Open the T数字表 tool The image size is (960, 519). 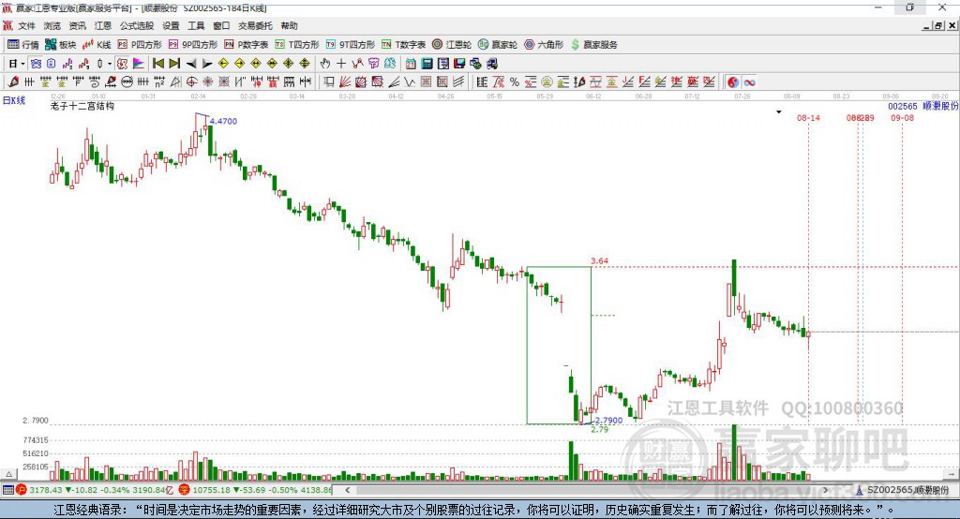pyautogui.click(x=403, y=45)
